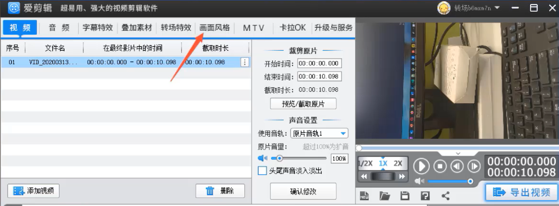
Task: Step forward one frame
Action: pyautogui.click(x=474, y=166)
